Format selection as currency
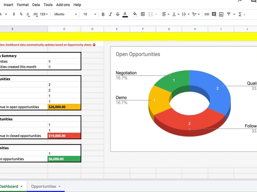Viewport: 257px width, 192px height. point(14,14)
